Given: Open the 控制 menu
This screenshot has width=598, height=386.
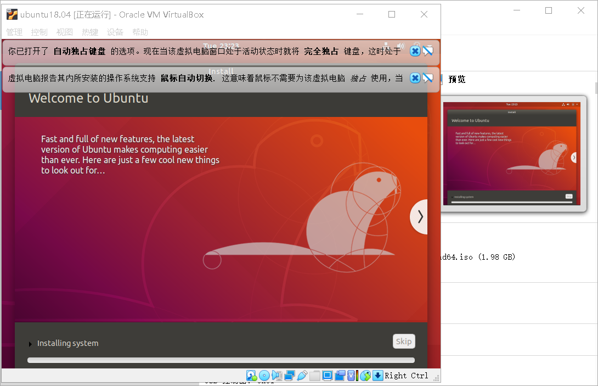Looking at the screenshot, I should coord(40,32).
